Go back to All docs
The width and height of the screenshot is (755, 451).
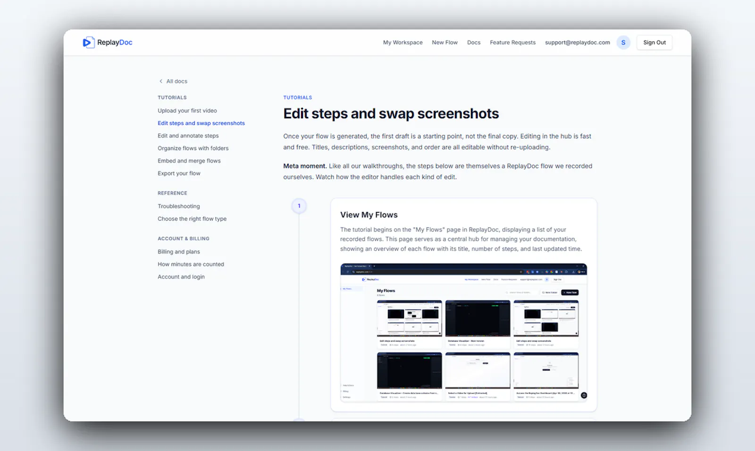click(x=173, y=81)
